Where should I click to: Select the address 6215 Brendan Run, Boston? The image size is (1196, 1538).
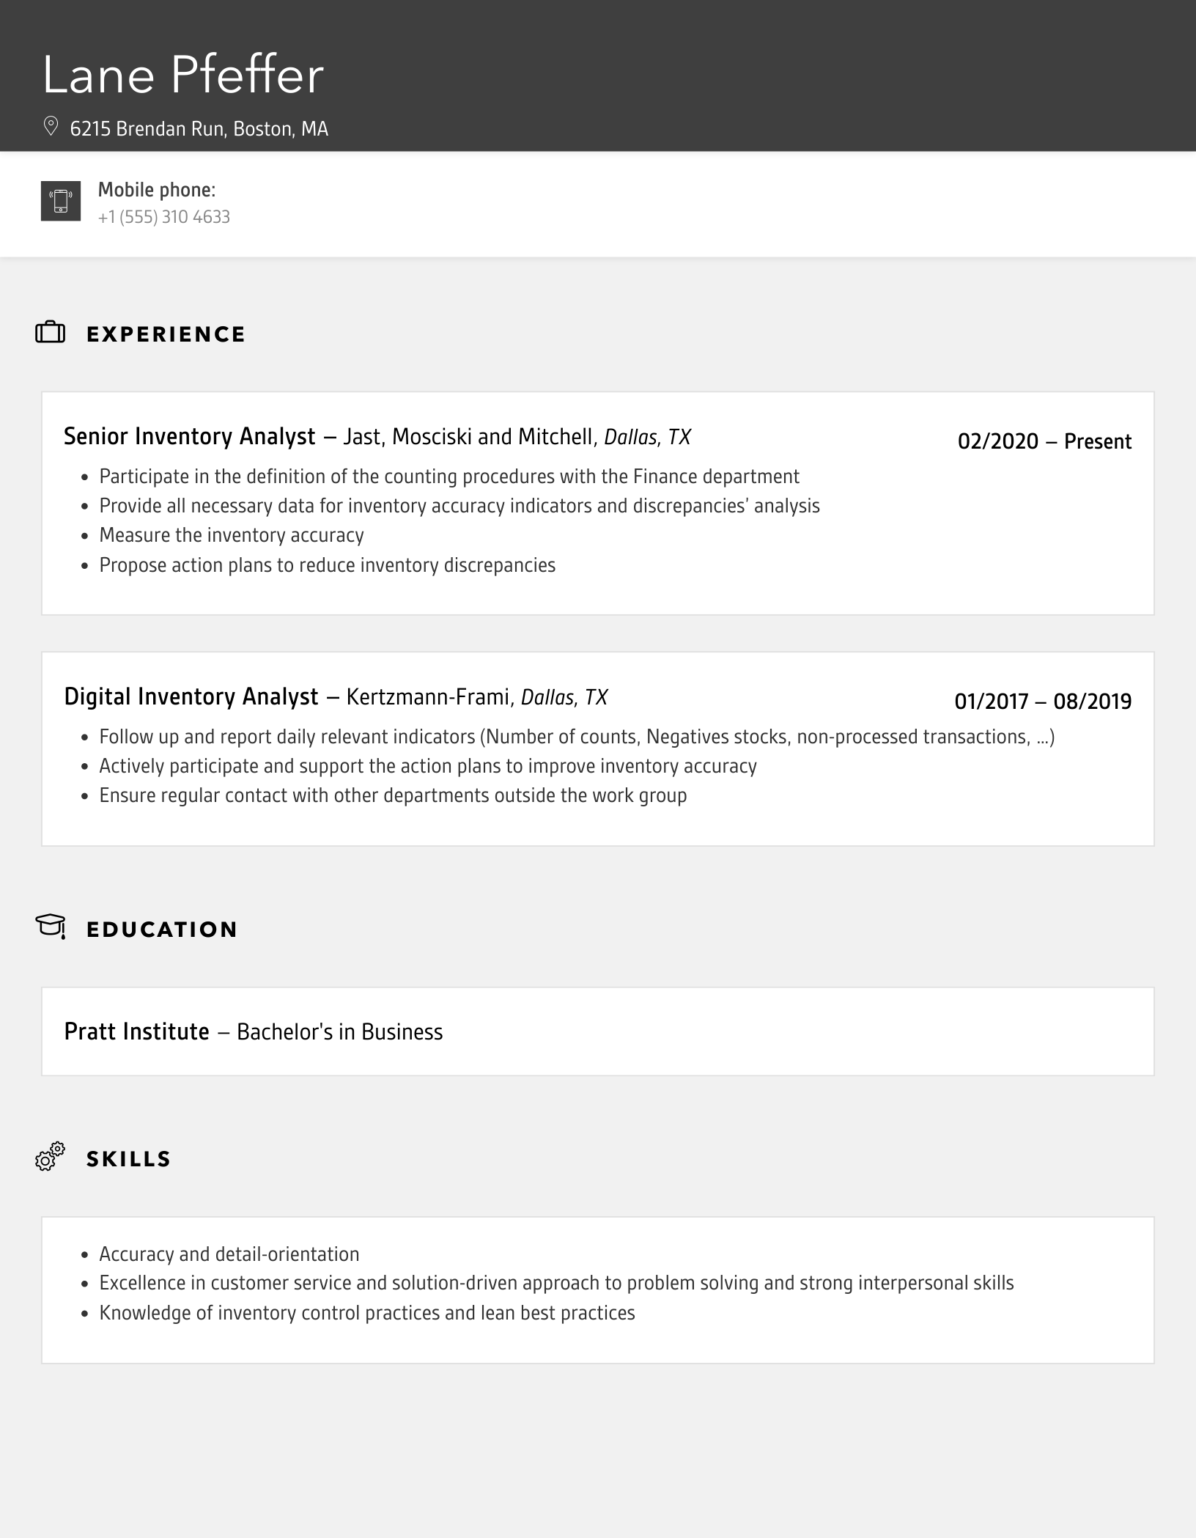pyautogui.click(x=199, y=129)
